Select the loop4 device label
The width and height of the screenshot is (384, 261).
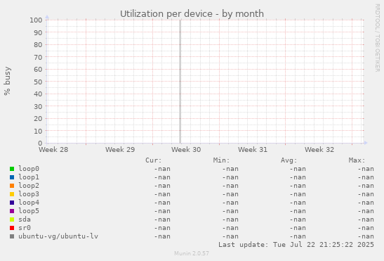click(x=29, y=203)
